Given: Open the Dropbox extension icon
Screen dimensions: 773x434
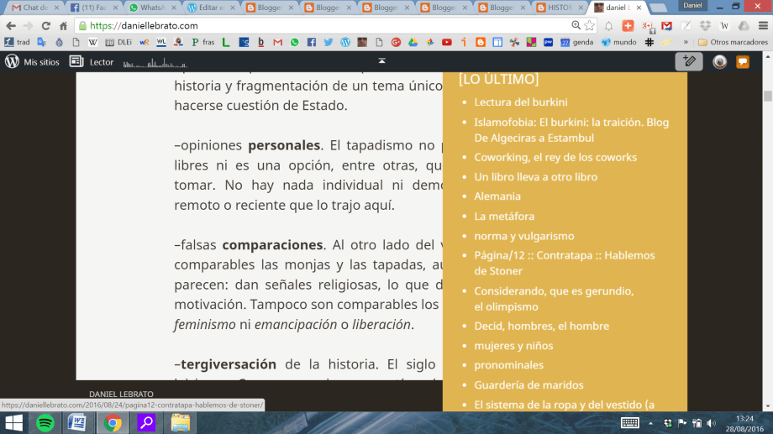Looking at the screenshot, I should [x=706, y=26].
